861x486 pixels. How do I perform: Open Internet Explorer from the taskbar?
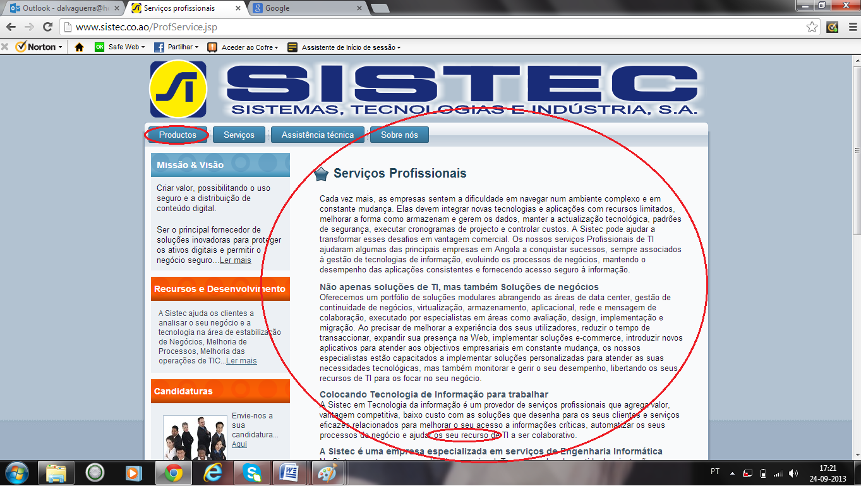[x=213, y=473]
